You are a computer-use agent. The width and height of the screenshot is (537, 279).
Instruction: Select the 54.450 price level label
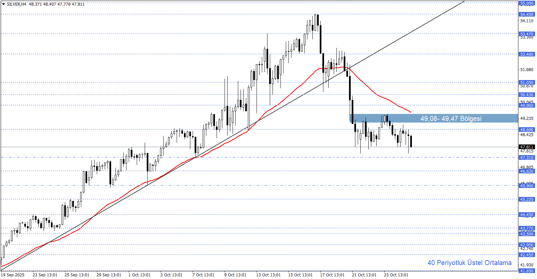(x=527, y=14)
